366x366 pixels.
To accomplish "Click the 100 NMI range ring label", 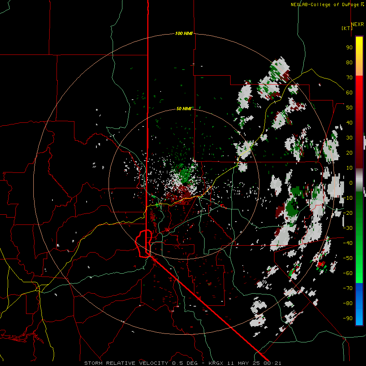I will (184, 34).
